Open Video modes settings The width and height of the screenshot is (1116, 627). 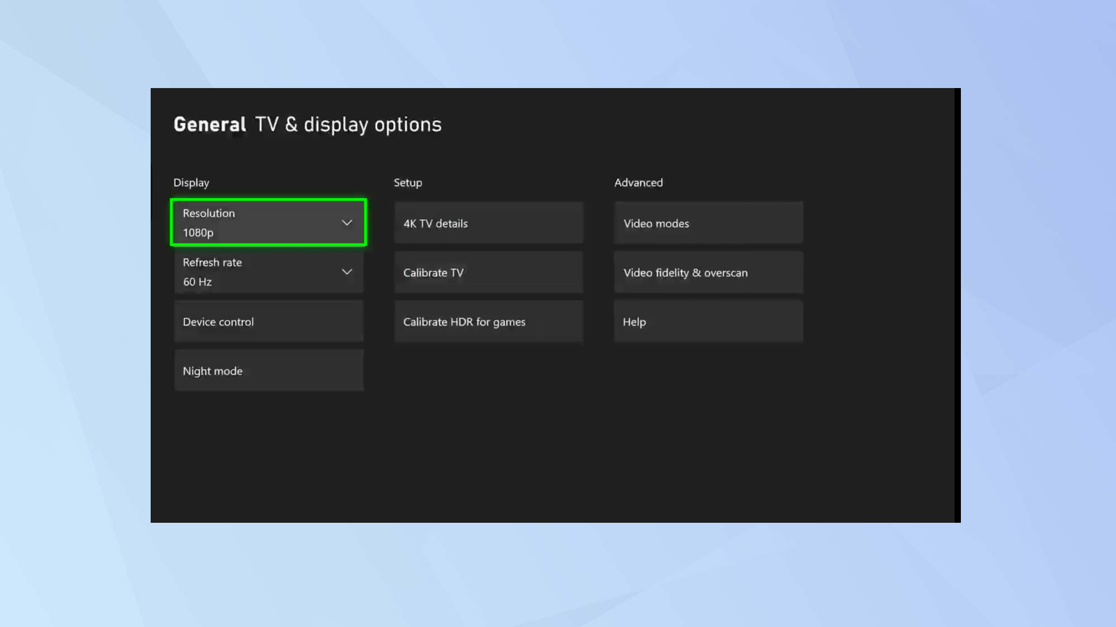point(708,223)
